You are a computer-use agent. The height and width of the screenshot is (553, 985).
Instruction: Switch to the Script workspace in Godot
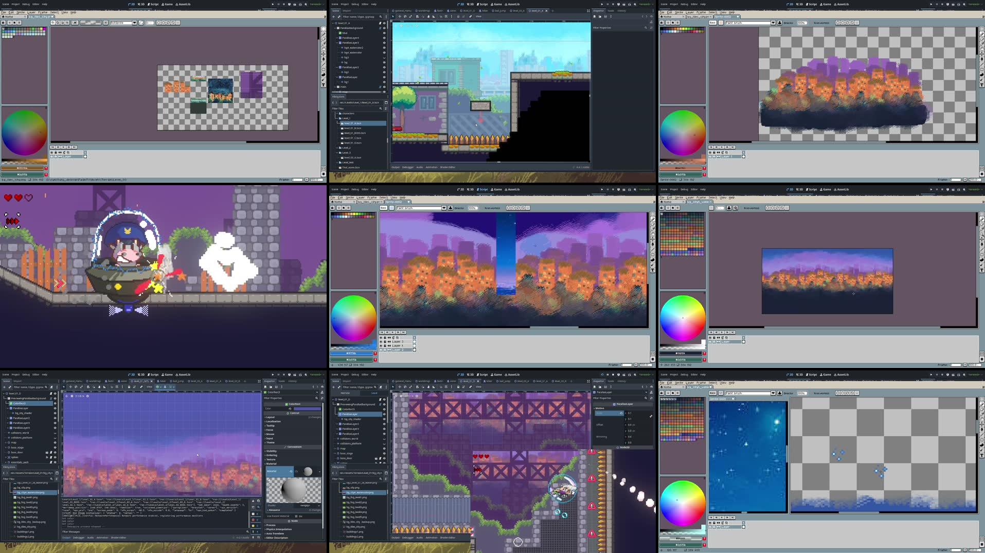point(482,4)
